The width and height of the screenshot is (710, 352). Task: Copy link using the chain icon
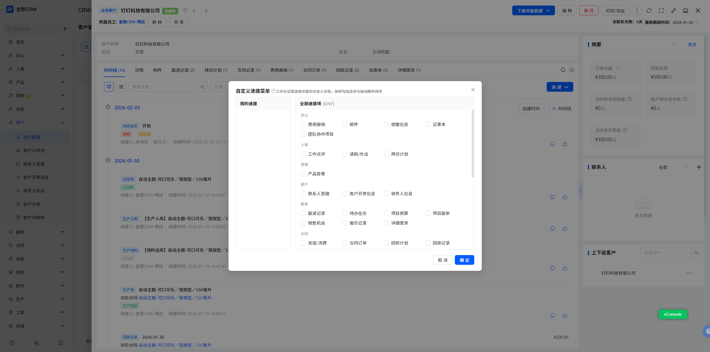pos(673,11)
